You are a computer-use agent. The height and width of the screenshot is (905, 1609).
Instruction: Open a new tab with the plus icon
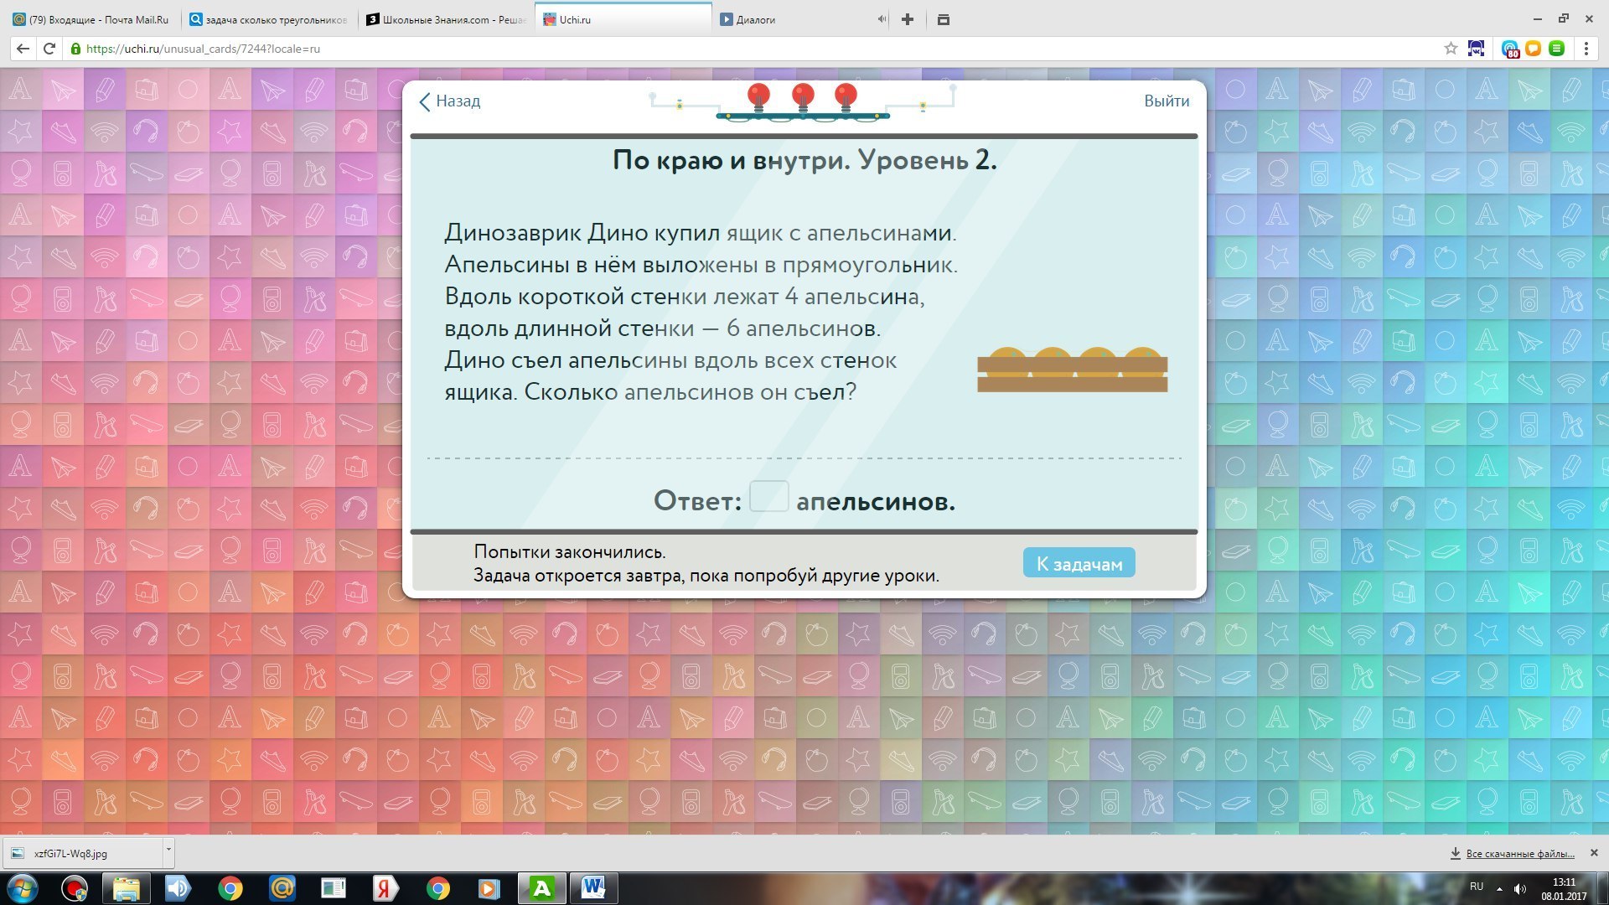(908, 19)
